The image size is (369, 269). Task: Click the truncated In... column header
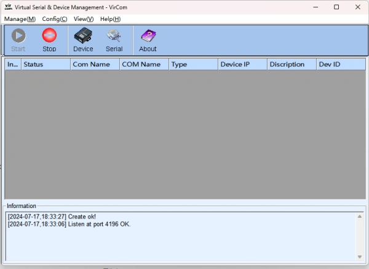click(13, 64)
